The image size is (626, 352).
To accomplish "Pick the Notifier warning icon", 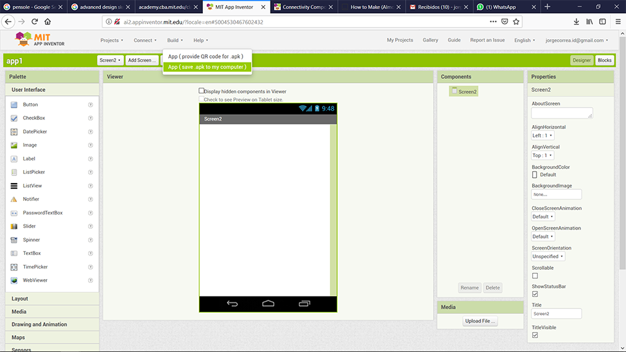I will click(x=14, y=199).
